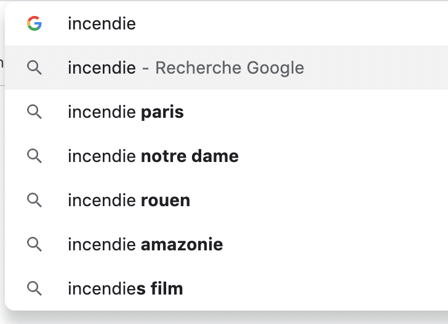Viewport: 448px width, 324px height.
Task: Click magnifier icon beside 'incendies film'
Action: tap(34, 288)
